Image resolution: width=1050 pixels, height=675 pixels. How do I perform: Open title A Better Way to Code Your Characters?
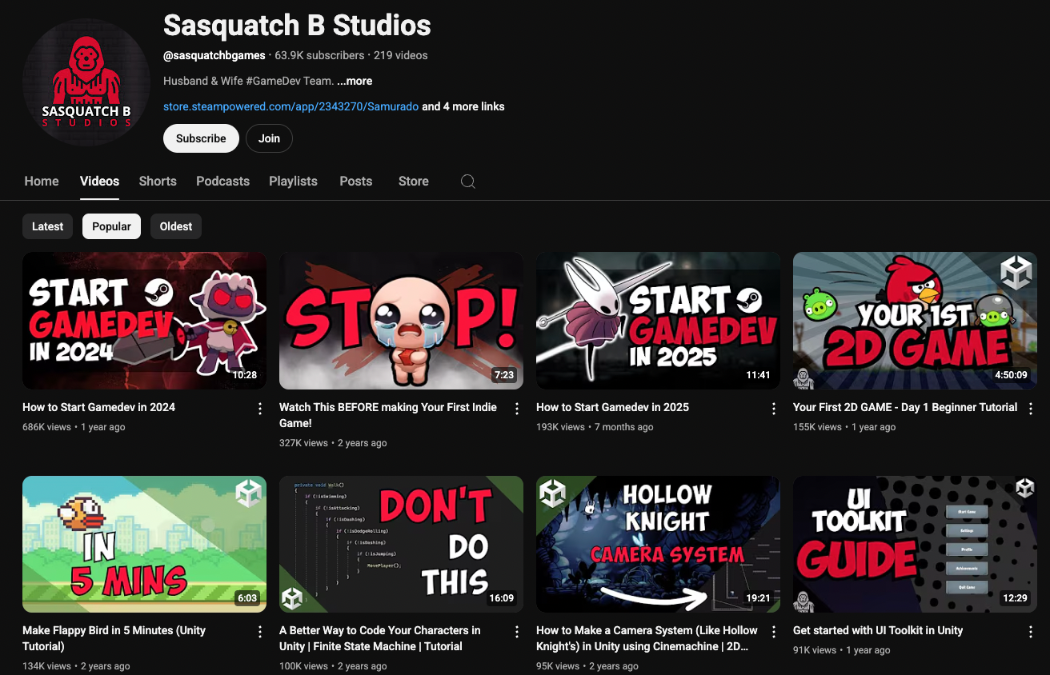(380, 638)
